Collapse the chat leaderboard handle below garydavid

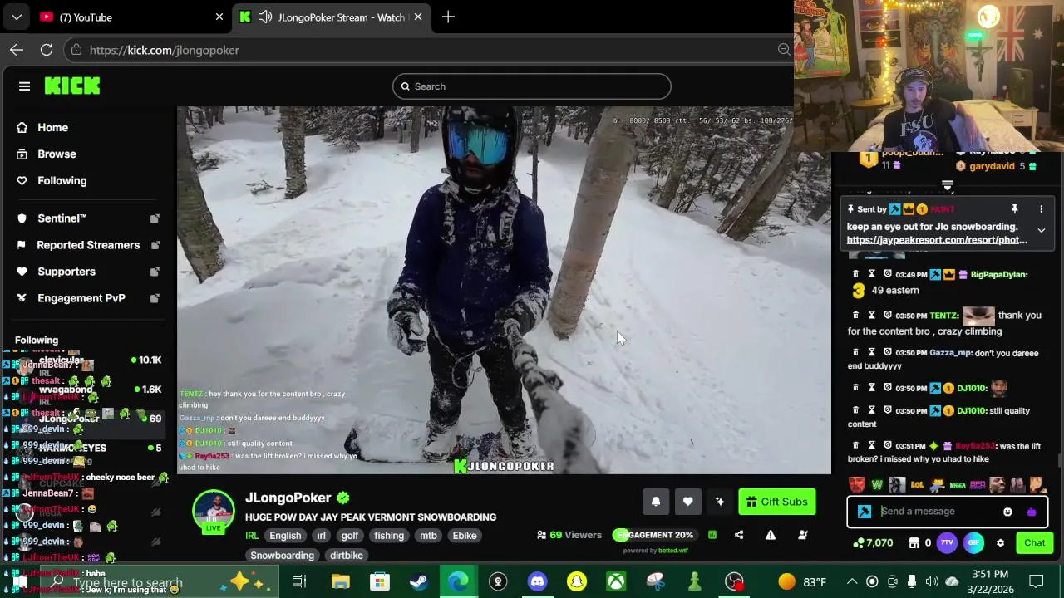coord(947,185)
